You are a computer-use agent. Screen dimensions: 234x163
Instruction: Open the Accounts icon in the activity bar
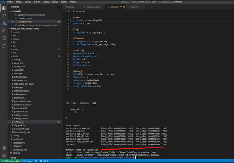[x=4, y=148]
